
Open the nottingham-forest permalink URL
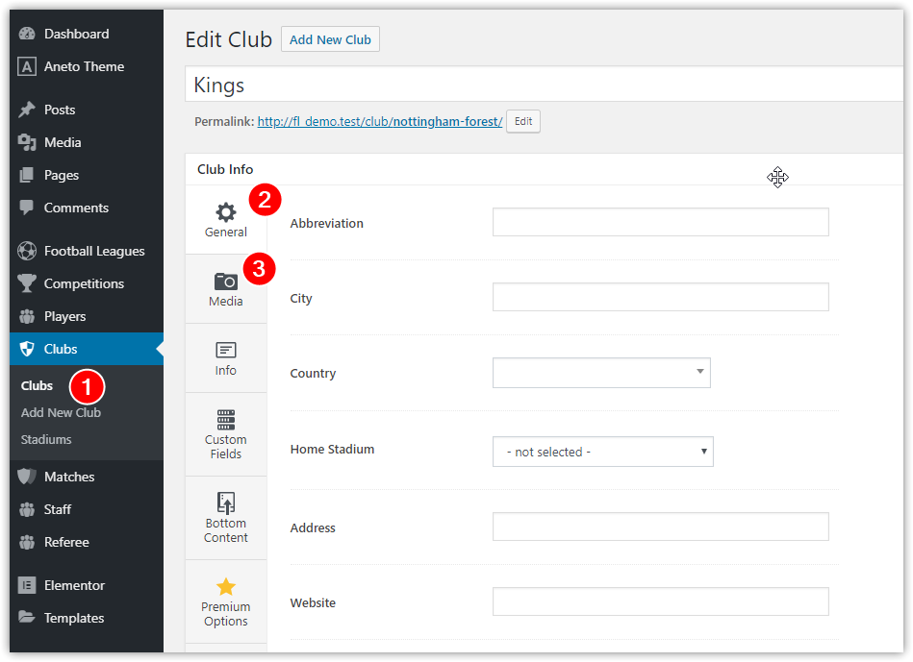380,122
